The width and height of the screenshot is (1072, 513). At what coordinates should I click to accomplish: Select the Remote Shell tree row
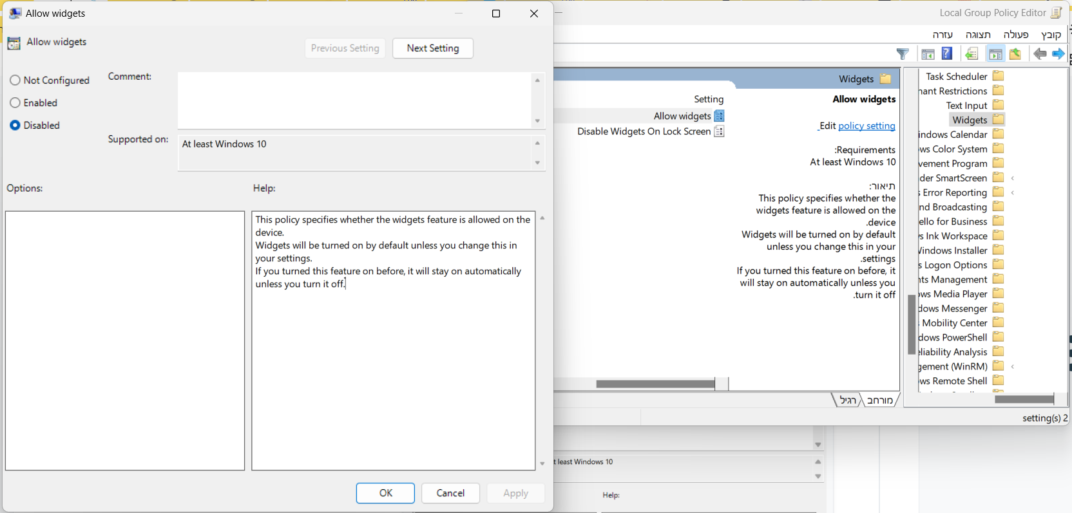962,381
